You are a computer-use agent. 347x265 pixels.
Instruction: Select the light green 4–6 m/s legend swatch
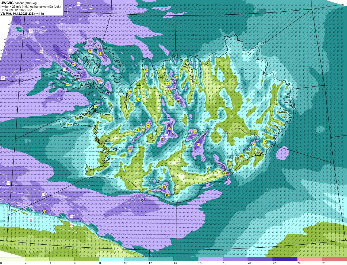[x=62, y=259]
